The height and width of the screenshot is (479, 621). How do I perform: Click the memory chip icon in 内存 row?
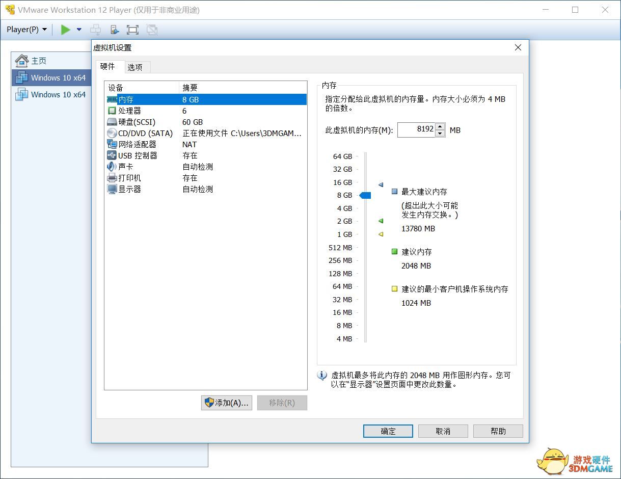tap(112, 99)
